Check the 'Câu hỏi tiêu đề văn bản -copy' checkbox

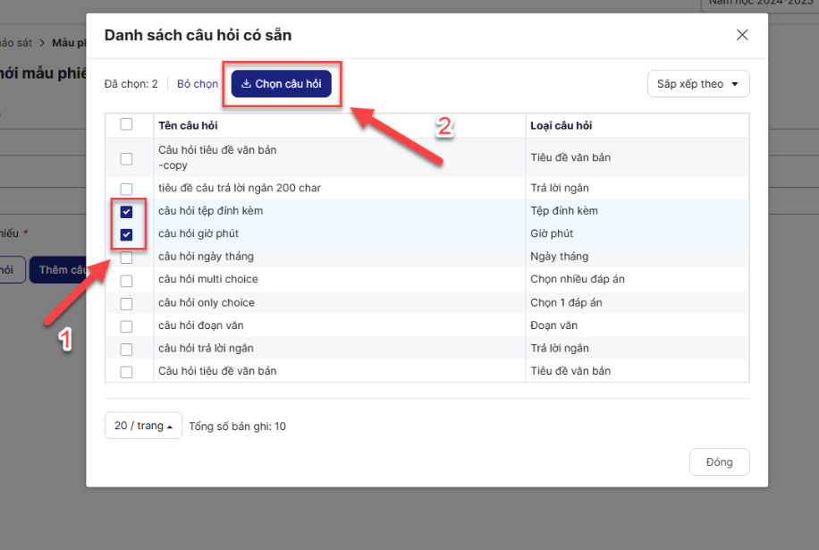click(x=126, y=158)
